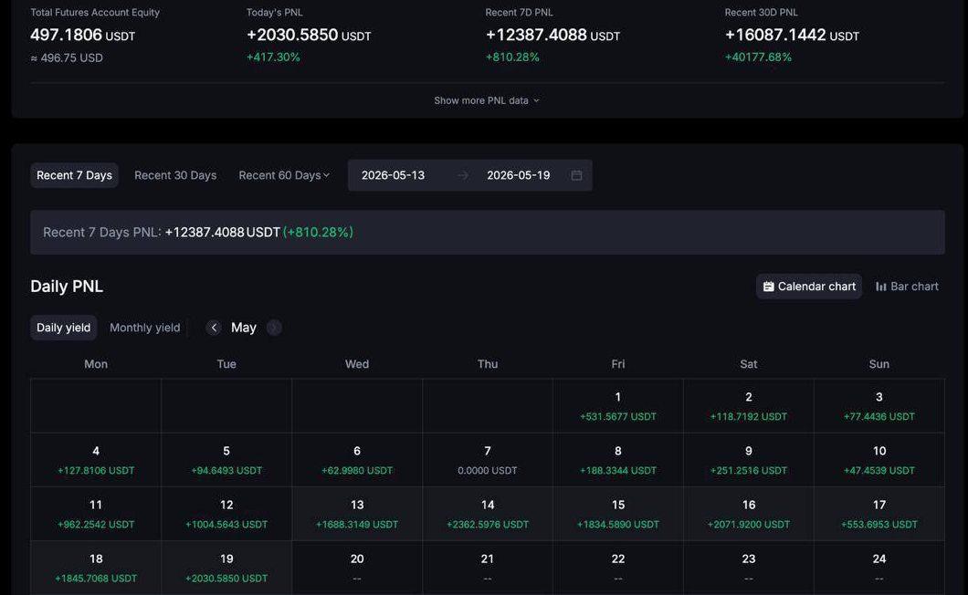The image size is (968, 595).
Task: Select the empty May 24 cell
Action: pyautogui.click(x=879, y=568)
